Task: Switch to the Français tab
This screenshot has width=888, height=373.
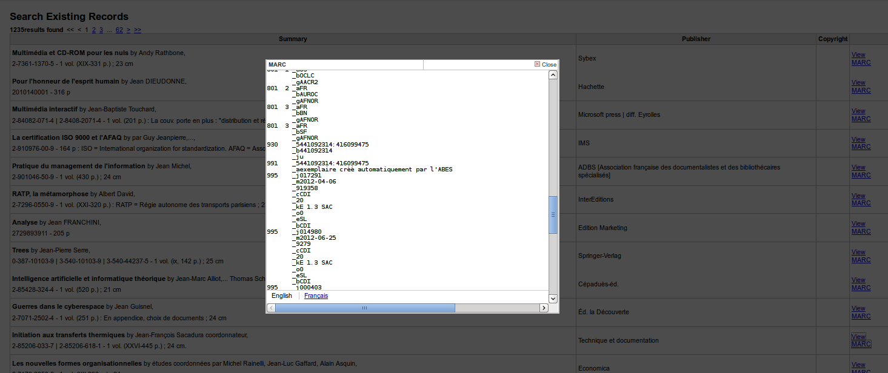Action: [x=316, y=295]
